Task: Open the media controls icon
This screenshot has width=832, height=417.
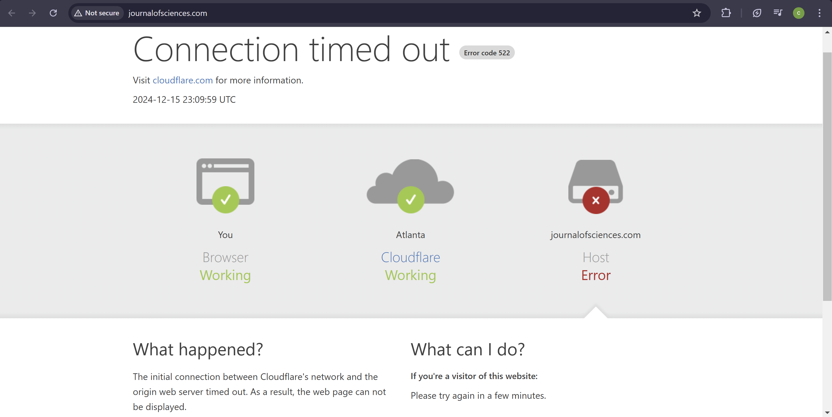Action: [777, 13]
